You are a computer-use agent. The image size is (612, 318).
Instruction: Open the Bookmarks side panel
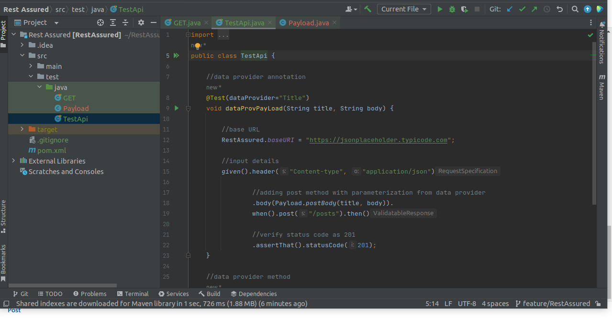[3, 263]
